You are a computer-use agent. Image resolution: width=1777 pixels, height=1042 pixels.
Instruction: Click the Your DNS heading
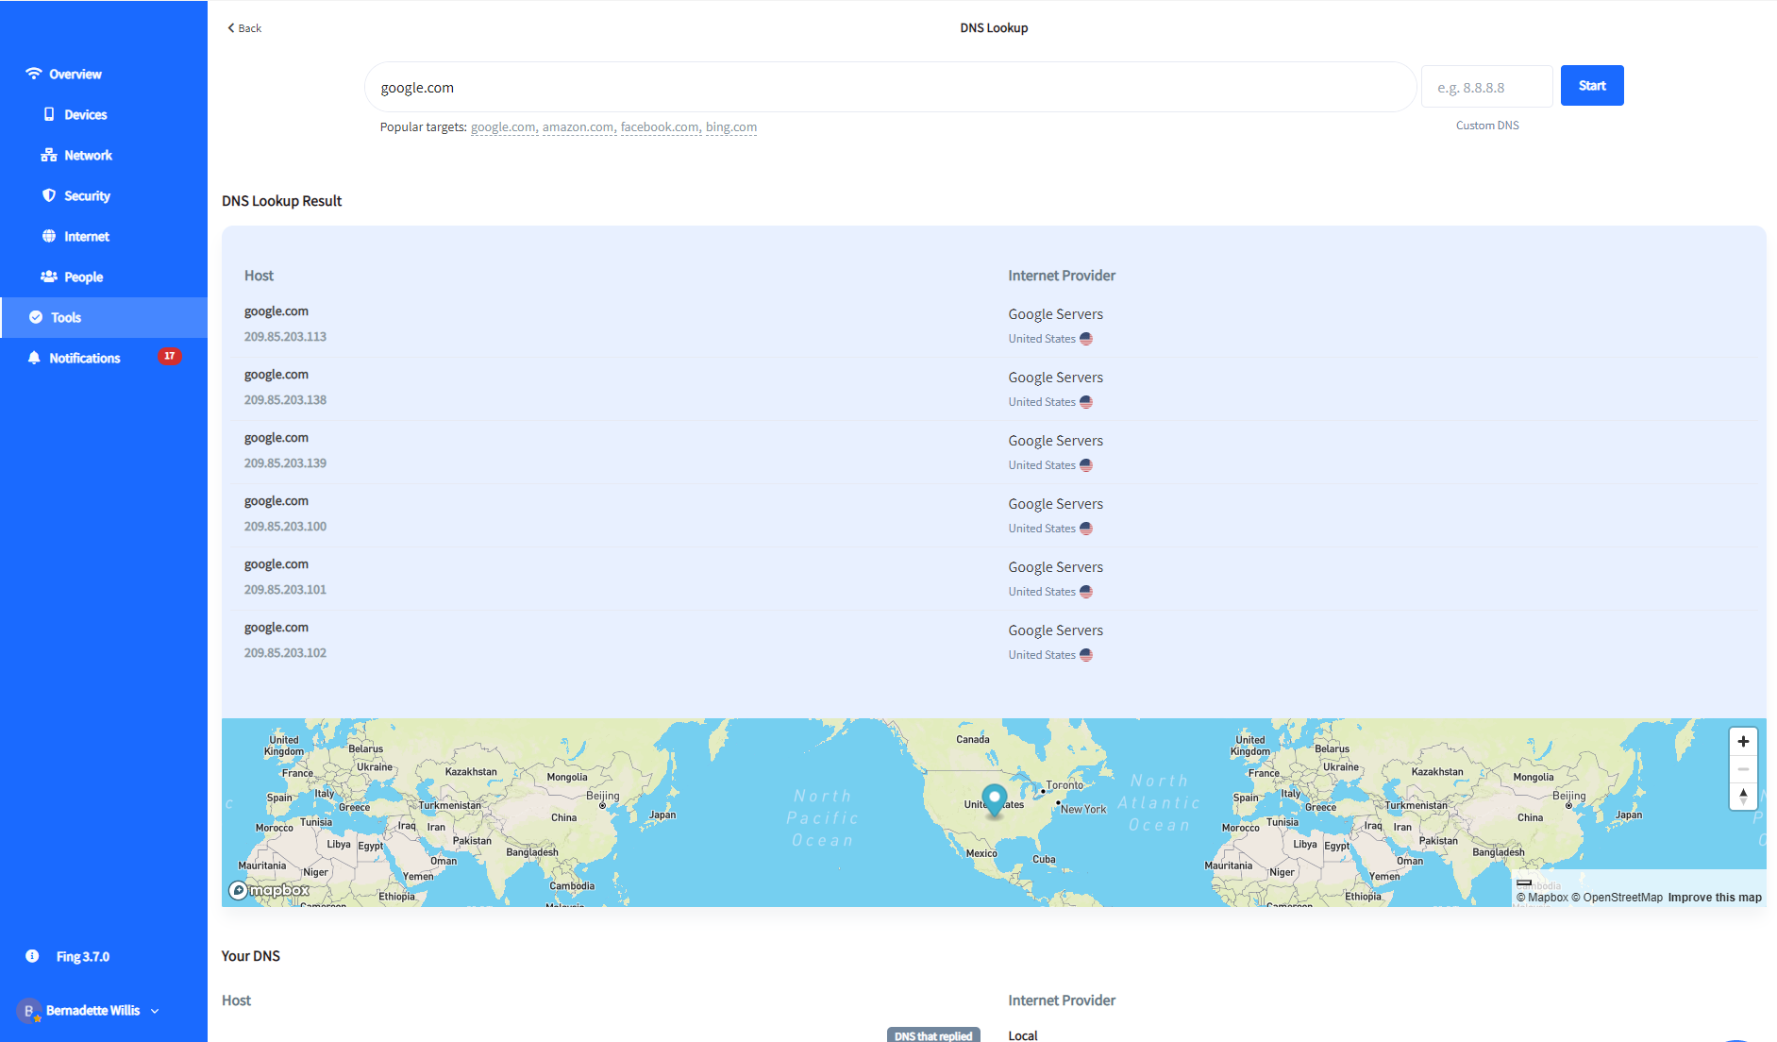click(x=251, y=956)
